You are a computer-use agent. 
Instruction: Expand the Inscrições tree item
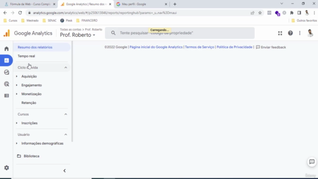point(16,123)
